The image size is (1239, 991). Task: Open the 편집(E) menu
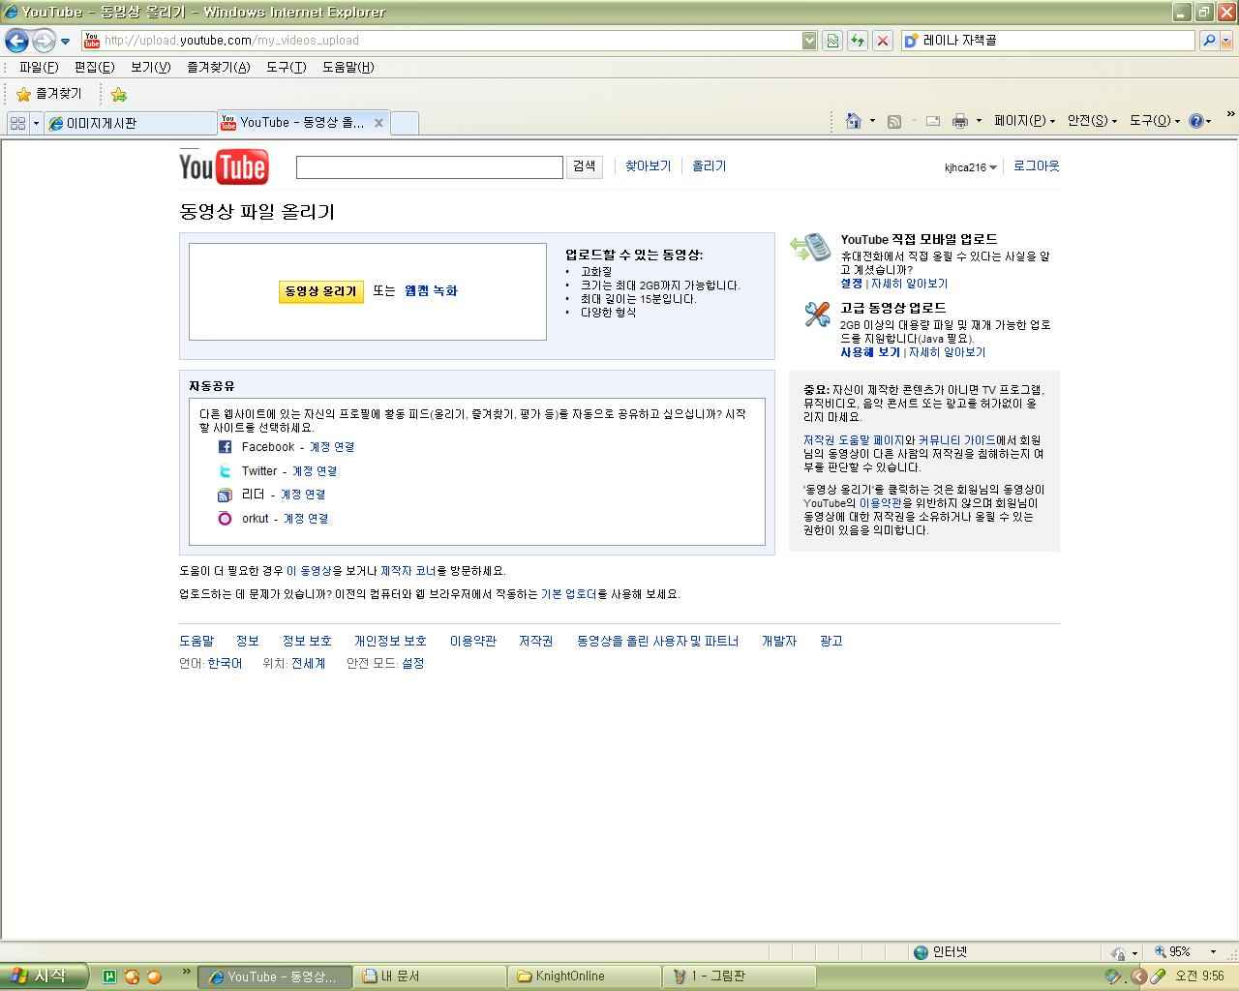tap(94, 67)
